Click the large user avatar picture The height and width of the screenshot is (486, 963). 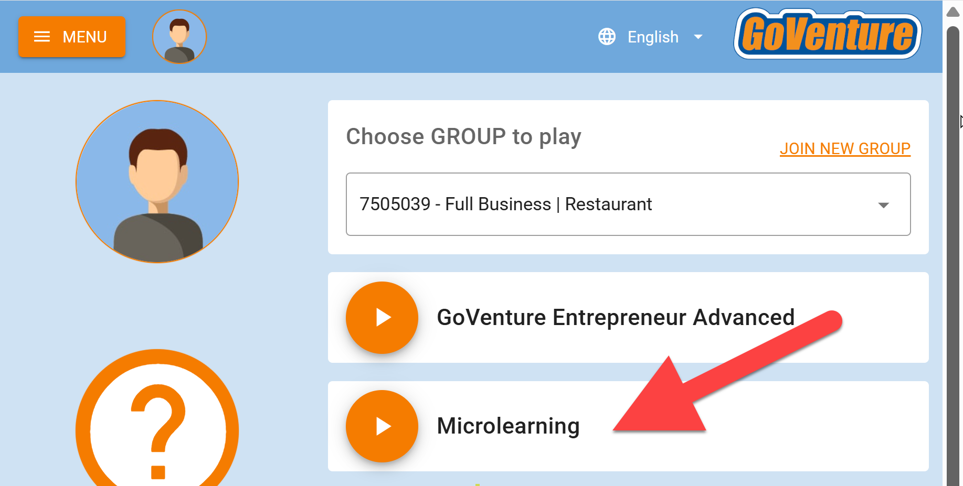click(x=157, y=181)
